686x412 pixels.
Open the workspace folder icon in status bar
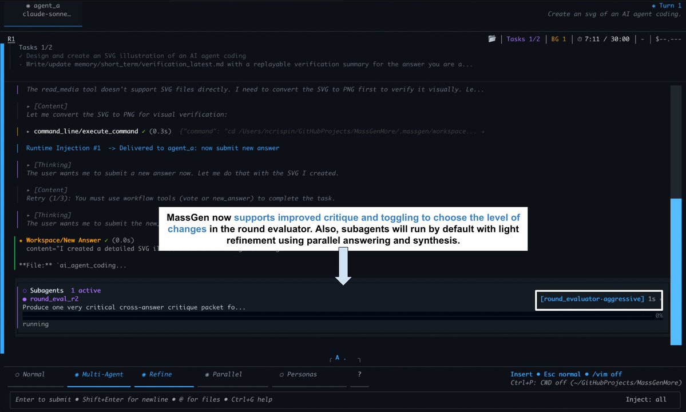[491, 39]
